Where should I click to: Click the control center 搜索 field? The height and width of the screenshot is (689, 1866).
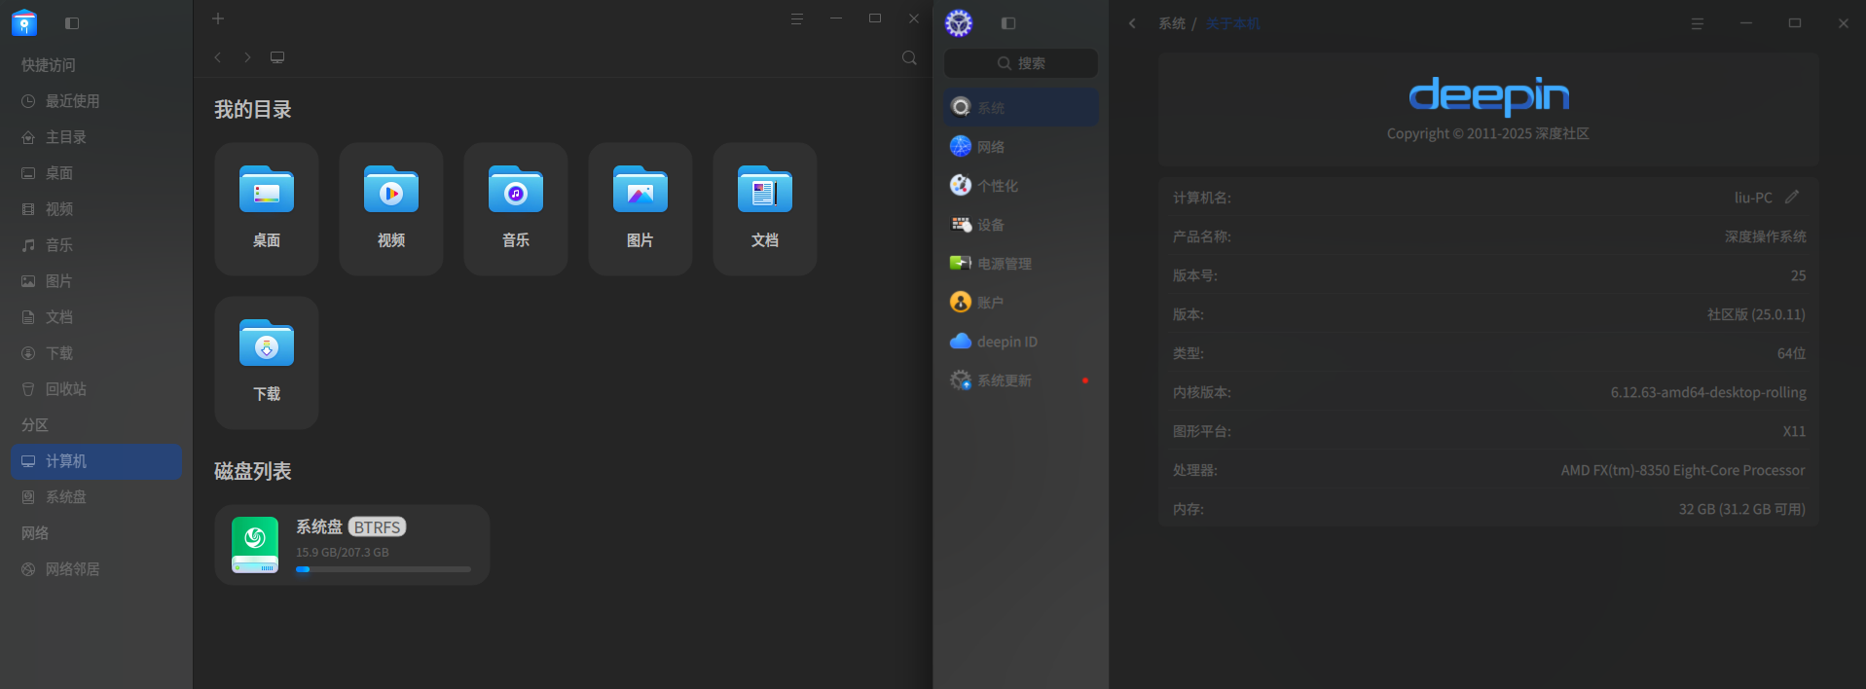1021,63
